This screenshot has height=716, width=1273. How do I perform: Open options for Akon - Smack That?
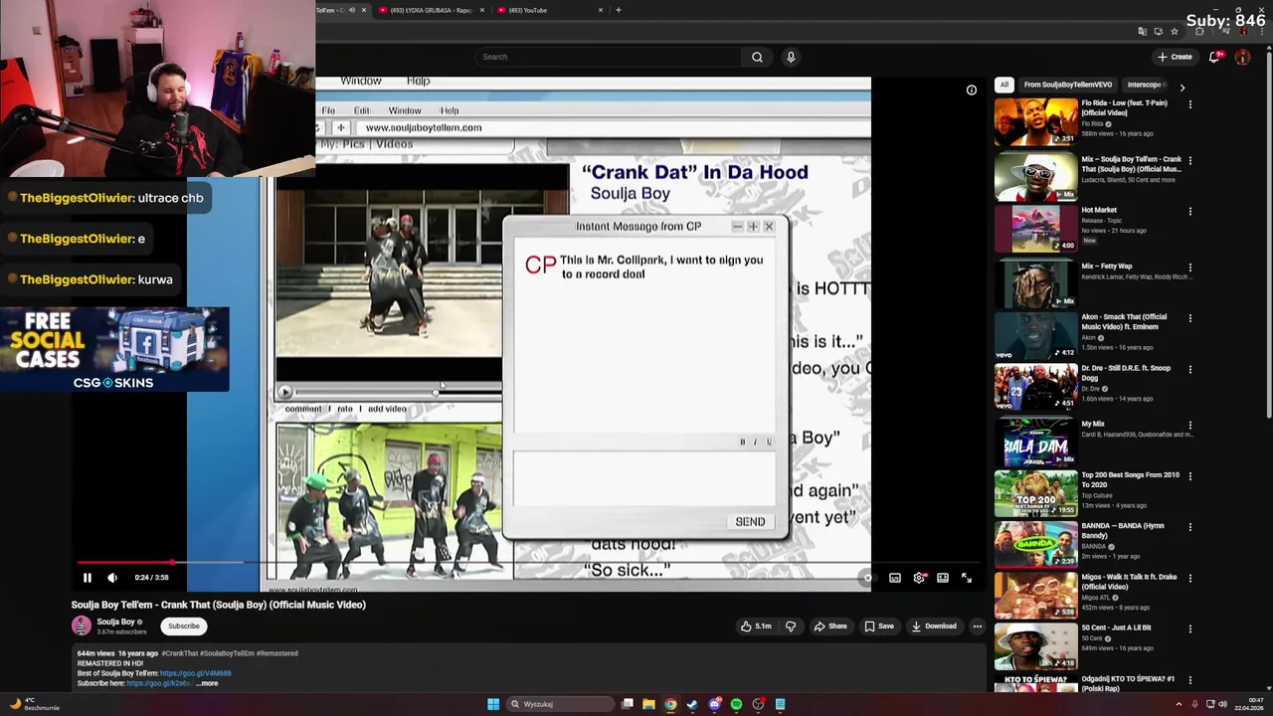point(1189,317)
